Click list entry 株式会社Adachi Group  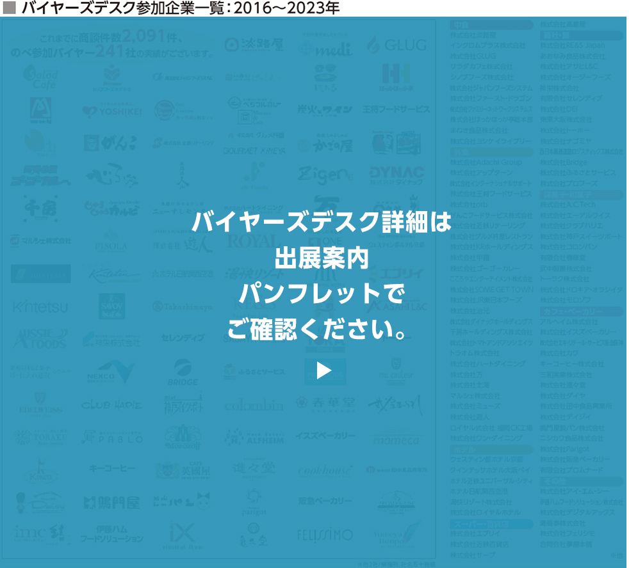pos(486,162)
